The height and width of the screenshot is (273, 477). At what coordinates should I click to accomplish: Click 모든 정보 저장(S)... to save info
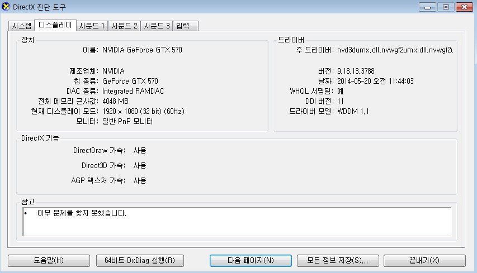coord(338,261)
